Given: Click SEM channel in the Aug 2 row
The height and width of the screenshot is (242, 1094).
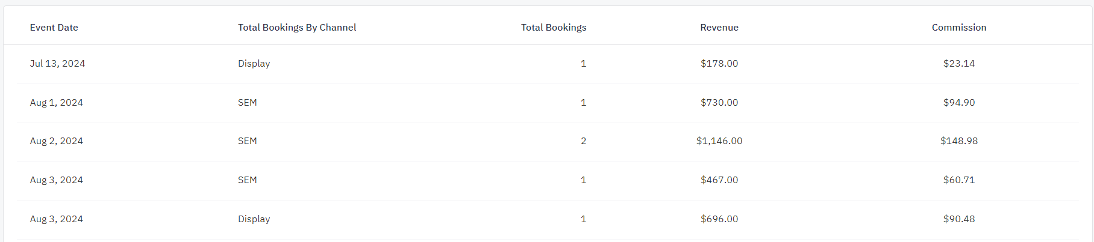Looking at the screenshot, I should (247, 141).
